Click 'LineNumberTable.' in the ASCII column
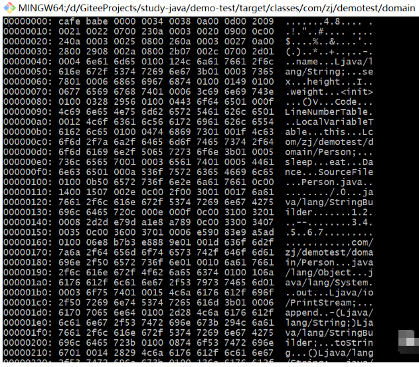Image resolution: width=419 pixels, height=367 pixels. pyautogui.click(x=329, y=112)
